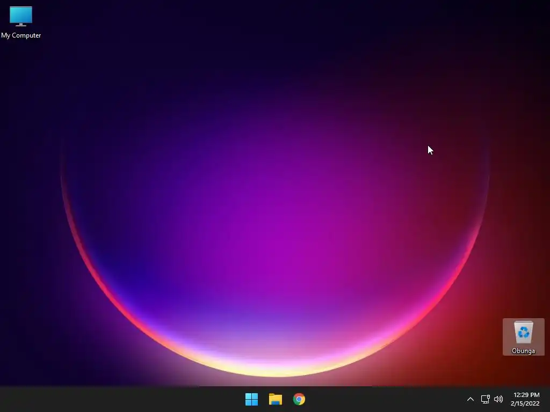The height and width of the screenshot is (412, 550).
Task: Open the network status tray icon
Action: pos(485,399)
